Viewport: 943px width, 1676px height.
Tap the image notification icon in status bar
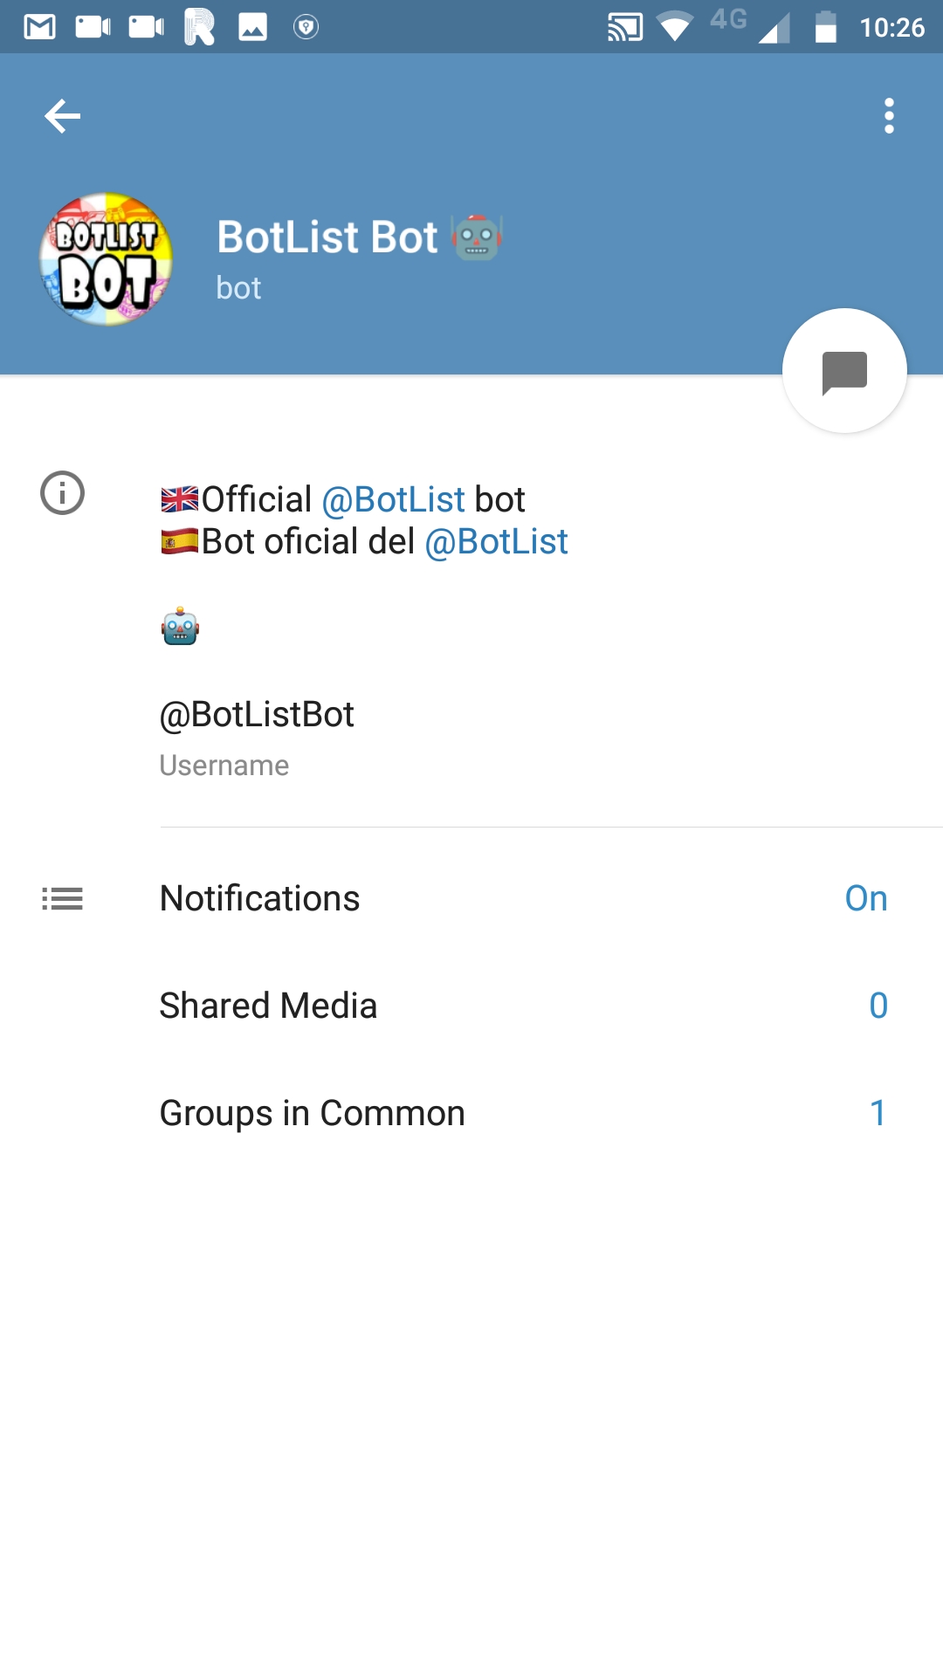[252, 27]
